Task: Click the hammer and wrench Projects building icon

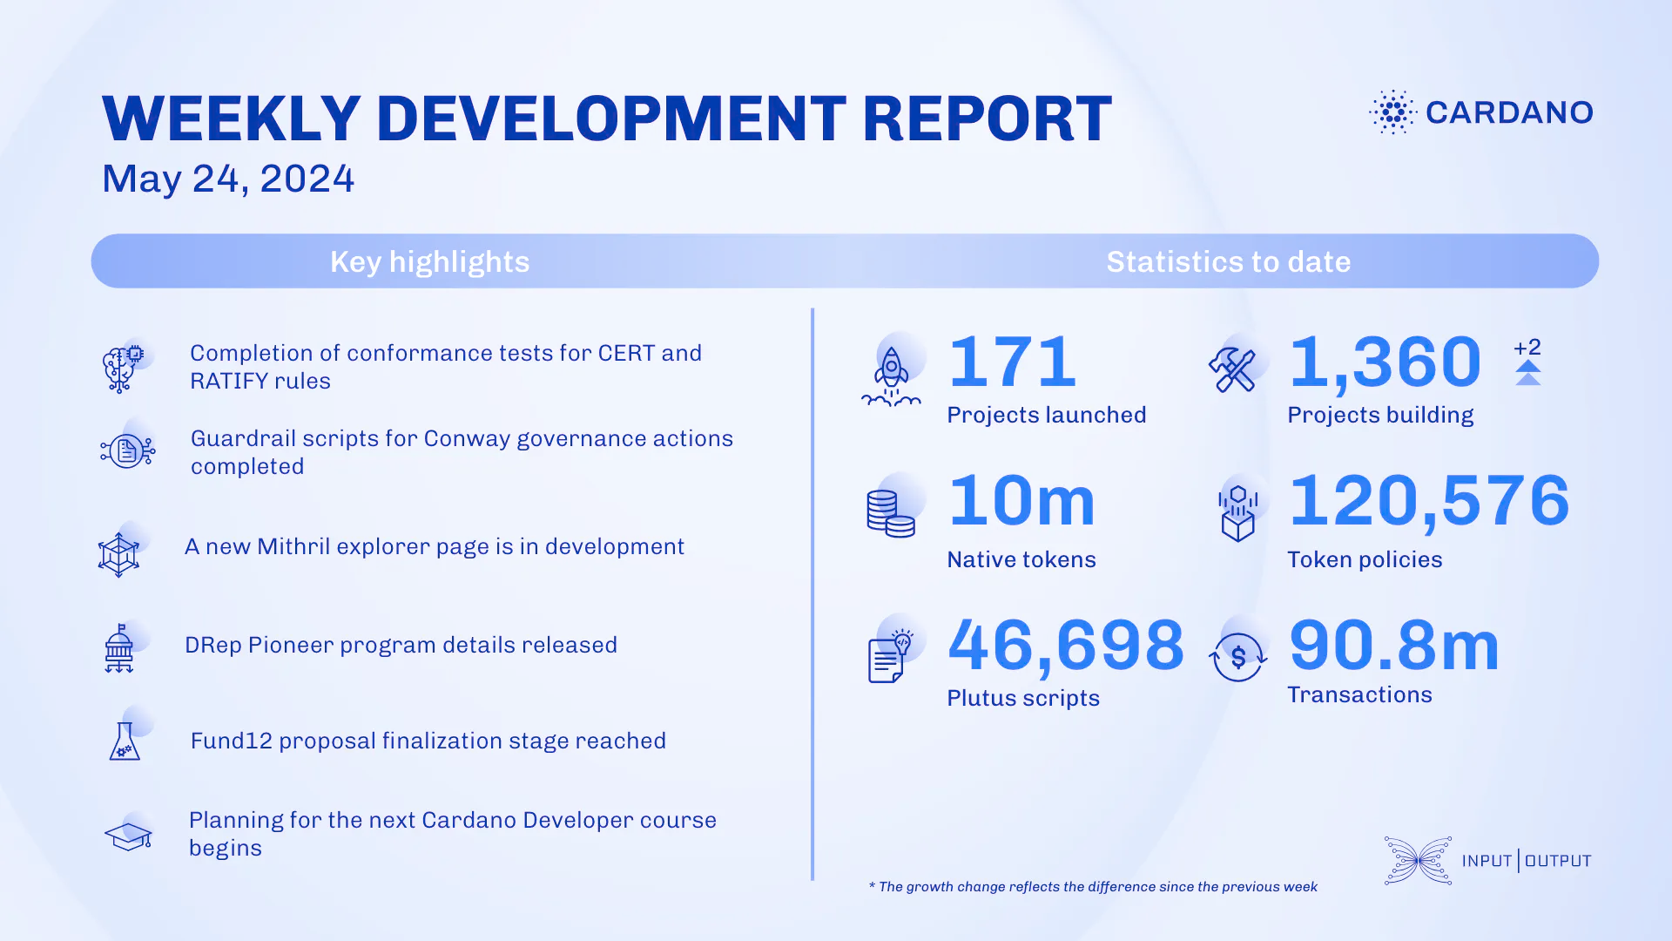Action: pos(1232,369)
